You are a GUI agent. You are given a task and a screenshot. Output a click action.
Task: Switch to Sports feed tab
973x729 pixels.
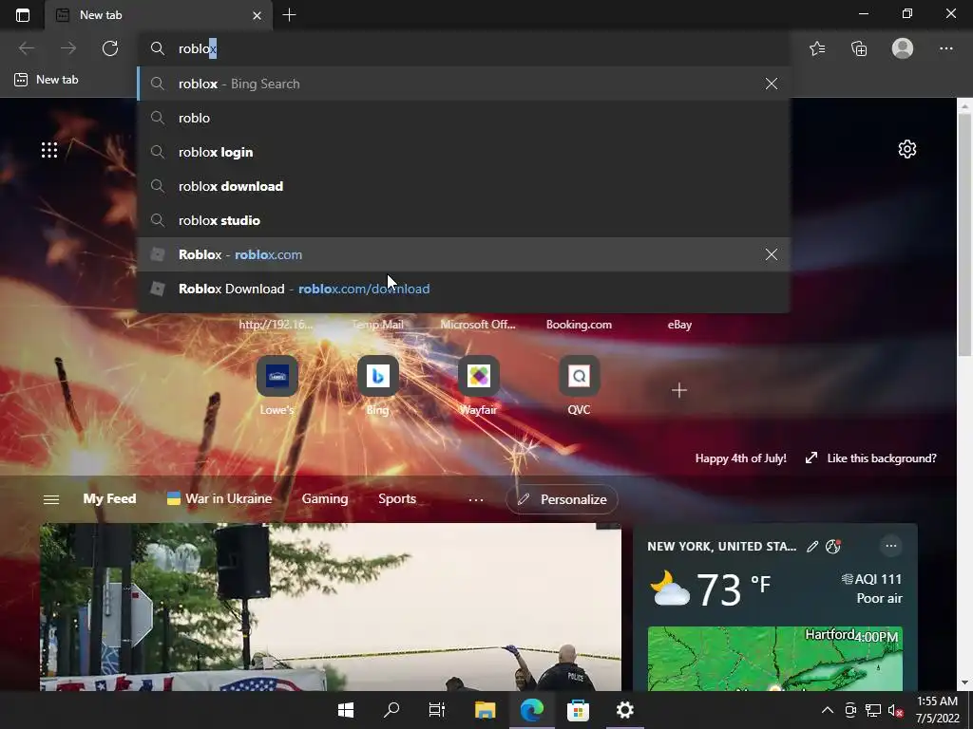coord(397,498)
